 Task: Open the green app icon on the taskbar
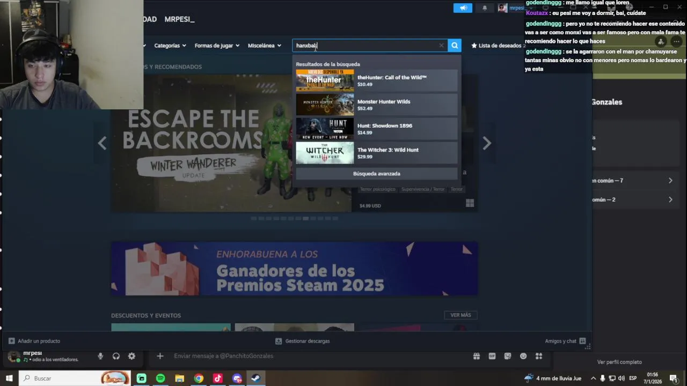pos(141,378)
